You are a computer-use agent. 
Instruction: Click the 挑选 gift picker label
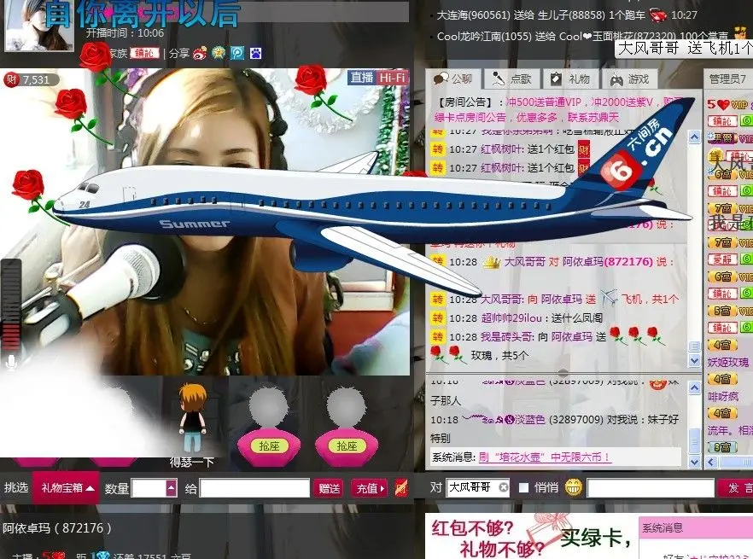16,488
